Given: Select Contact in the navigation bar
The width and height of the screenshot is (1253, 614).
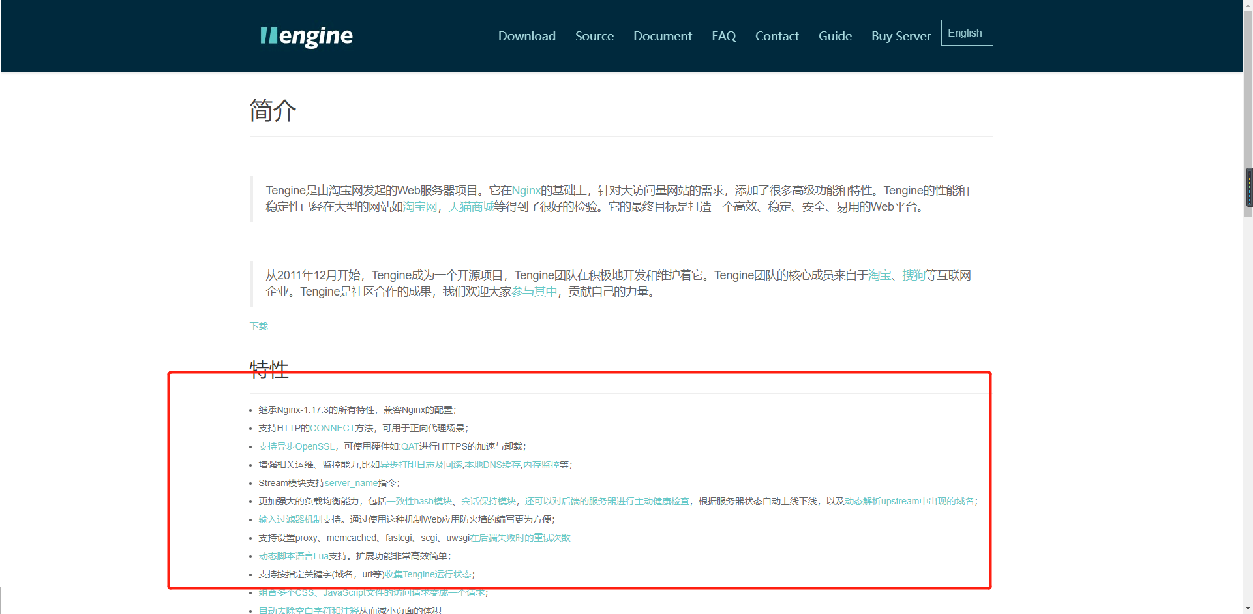Looking at the screenshot, I should [777, 36].
